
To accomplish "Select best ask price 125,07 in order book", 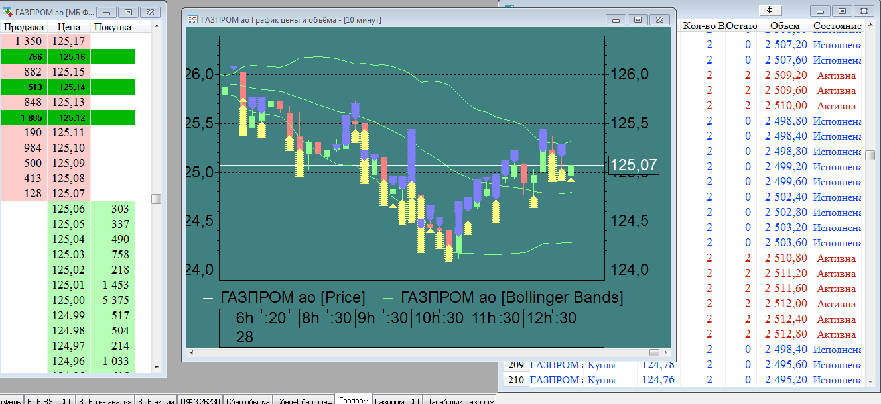I will pos(68,193).
